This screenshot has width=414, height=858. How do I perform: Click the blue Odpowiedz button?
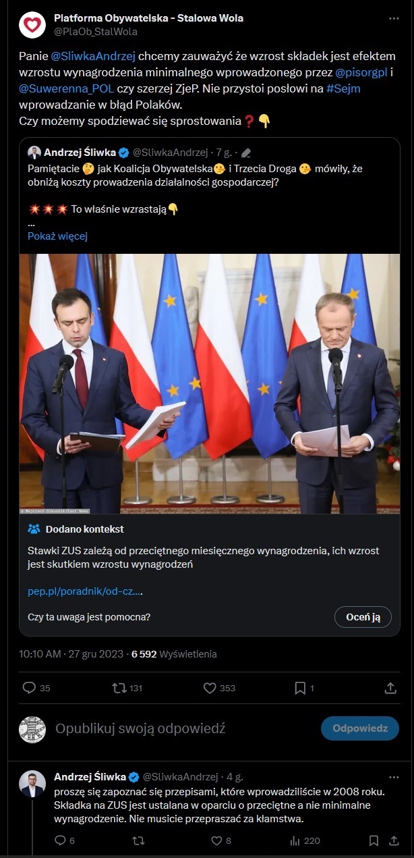click(360, 728)
